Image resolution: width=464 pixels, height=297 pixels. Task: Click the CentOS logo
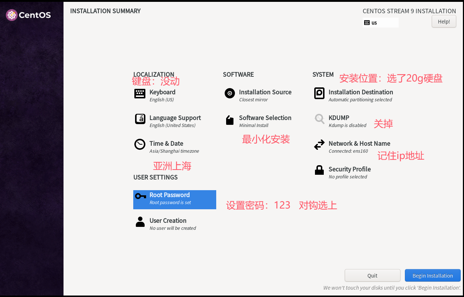28,15
